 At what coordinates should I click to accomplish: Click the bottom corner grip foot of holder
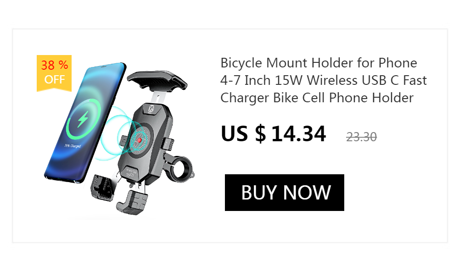click(x=132, y=202)
